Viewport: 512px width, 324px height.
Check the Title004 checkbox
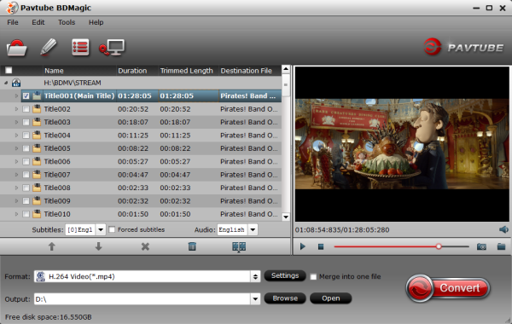pos(26,136)
